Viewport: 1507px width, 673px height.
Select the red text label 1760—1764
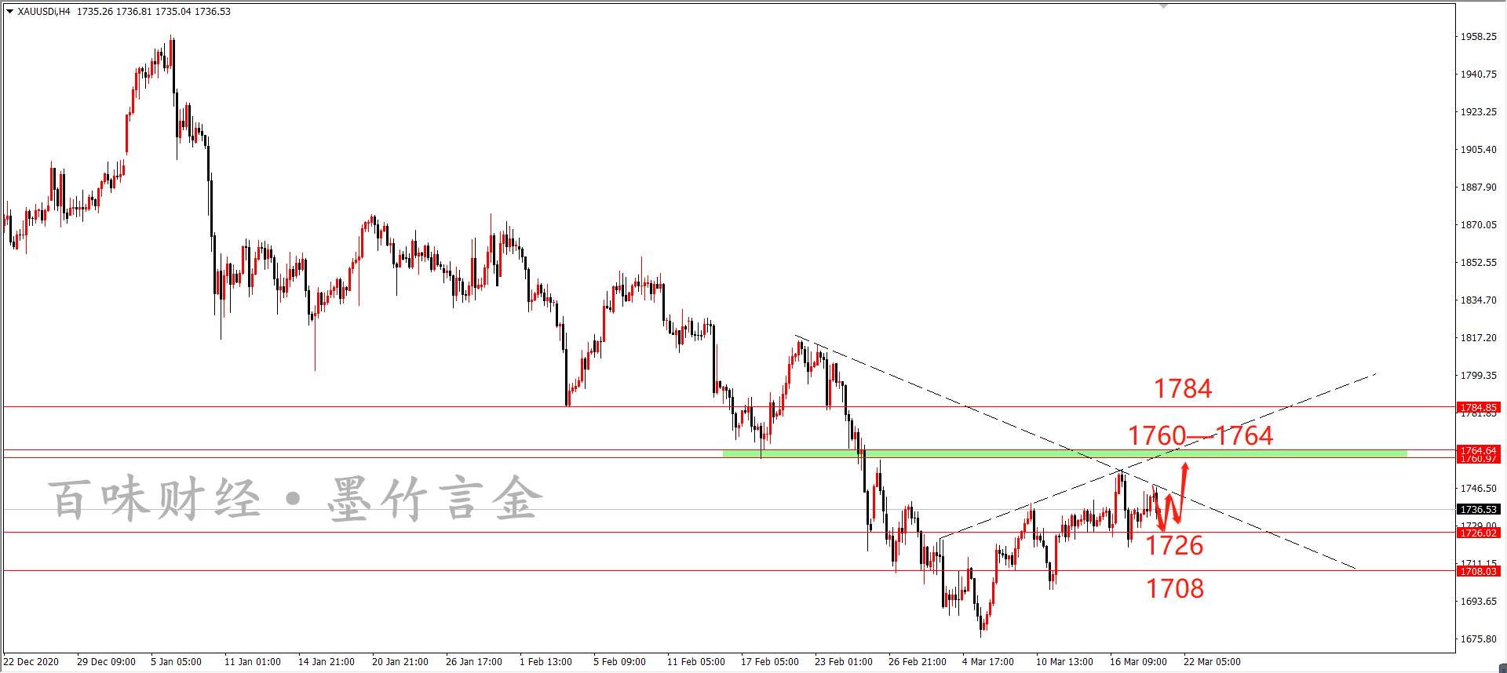click(1200, 435)
